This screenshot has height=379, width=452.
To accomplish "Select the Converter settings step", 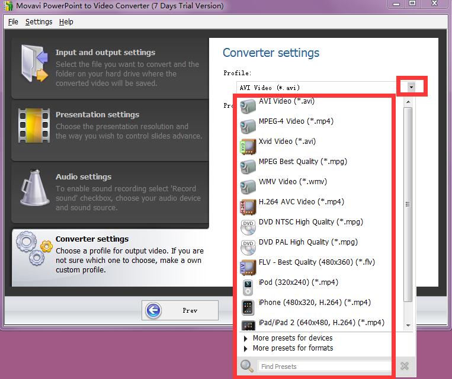I will (110, 257).
